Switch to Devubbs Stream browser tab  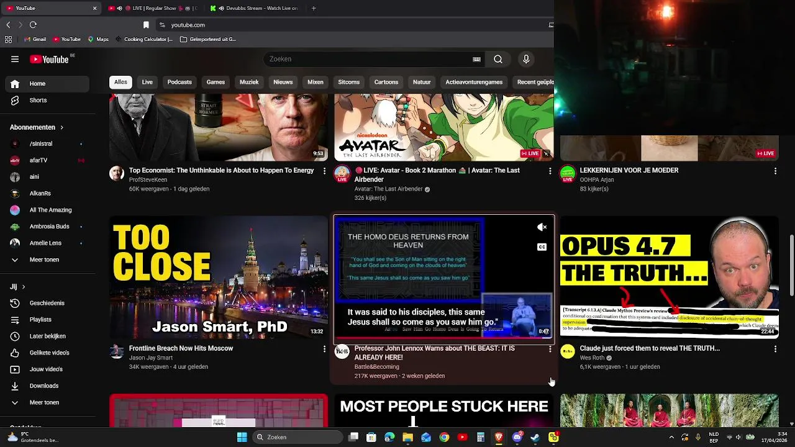click(255, 8)
